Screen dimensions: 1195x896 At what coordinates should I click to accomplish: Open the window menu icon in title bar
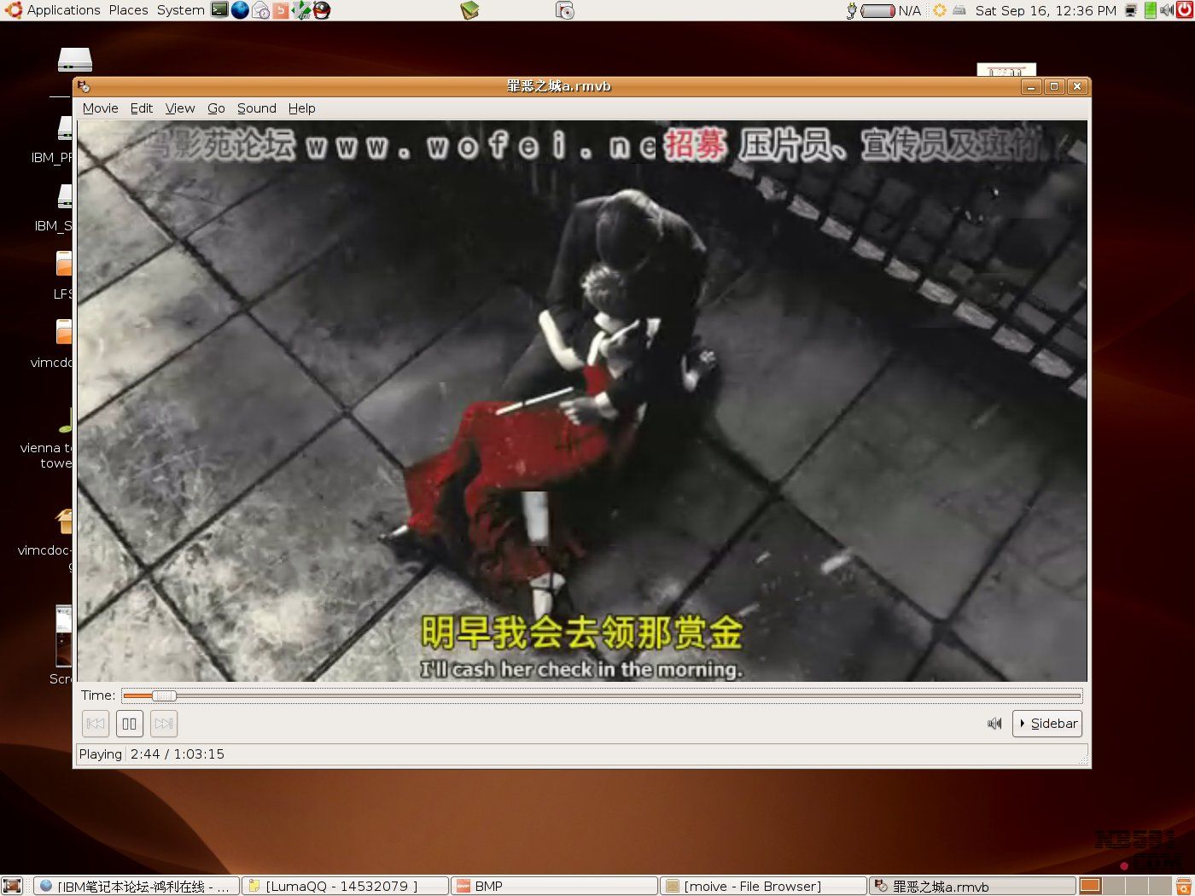tap(84, 86)
